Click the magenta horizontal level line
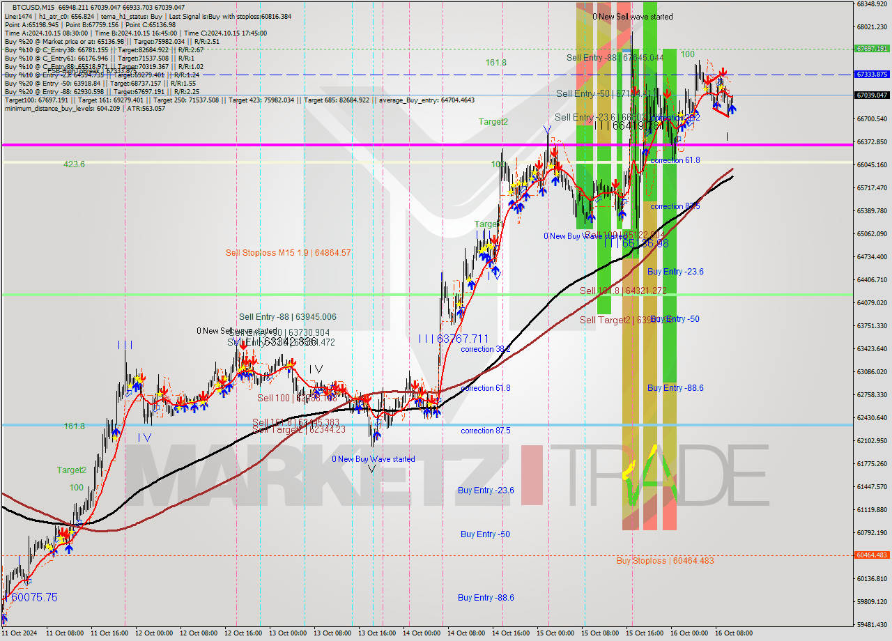Screen dimensions: 892x641 click(x=426, y=145)
